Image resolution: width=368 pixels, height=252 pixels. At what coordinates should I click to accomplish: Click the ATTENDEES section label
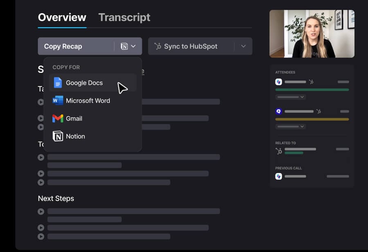pyautogui.click(x=285, y=72)
